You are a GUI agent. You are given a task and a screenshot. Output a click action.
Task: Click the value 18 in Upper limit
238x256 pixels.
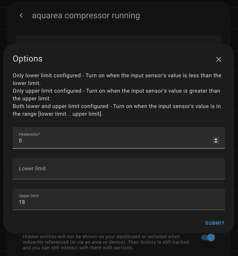click(22, 202)
